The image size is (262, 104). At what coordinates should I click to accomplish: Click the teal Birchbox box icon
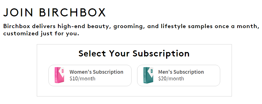click(148, 75)
